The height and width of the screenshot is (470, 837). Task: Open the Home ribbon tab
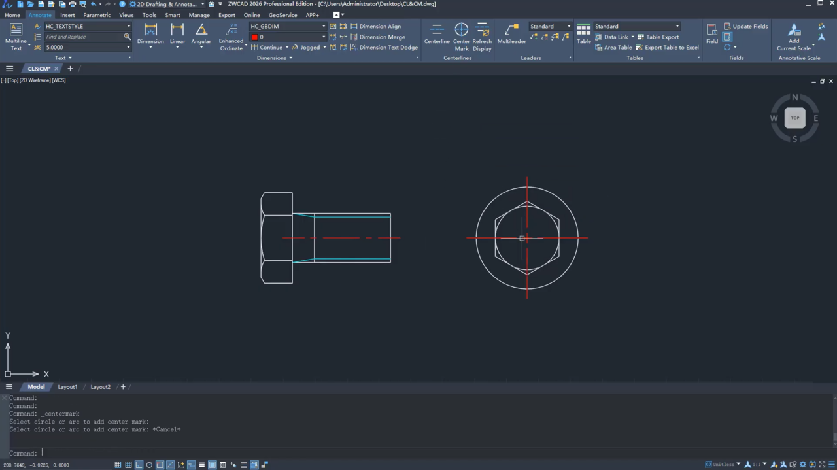coord(12,15)
